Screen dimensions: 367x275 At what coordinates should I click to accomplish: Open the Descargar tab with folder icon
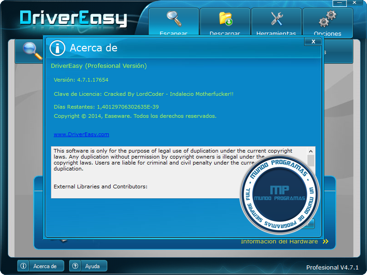(x=225, y=22)
